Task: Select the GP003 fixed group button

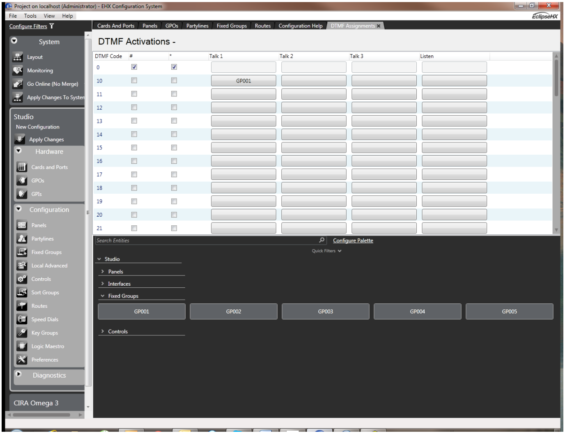Action: pos(325,312)
